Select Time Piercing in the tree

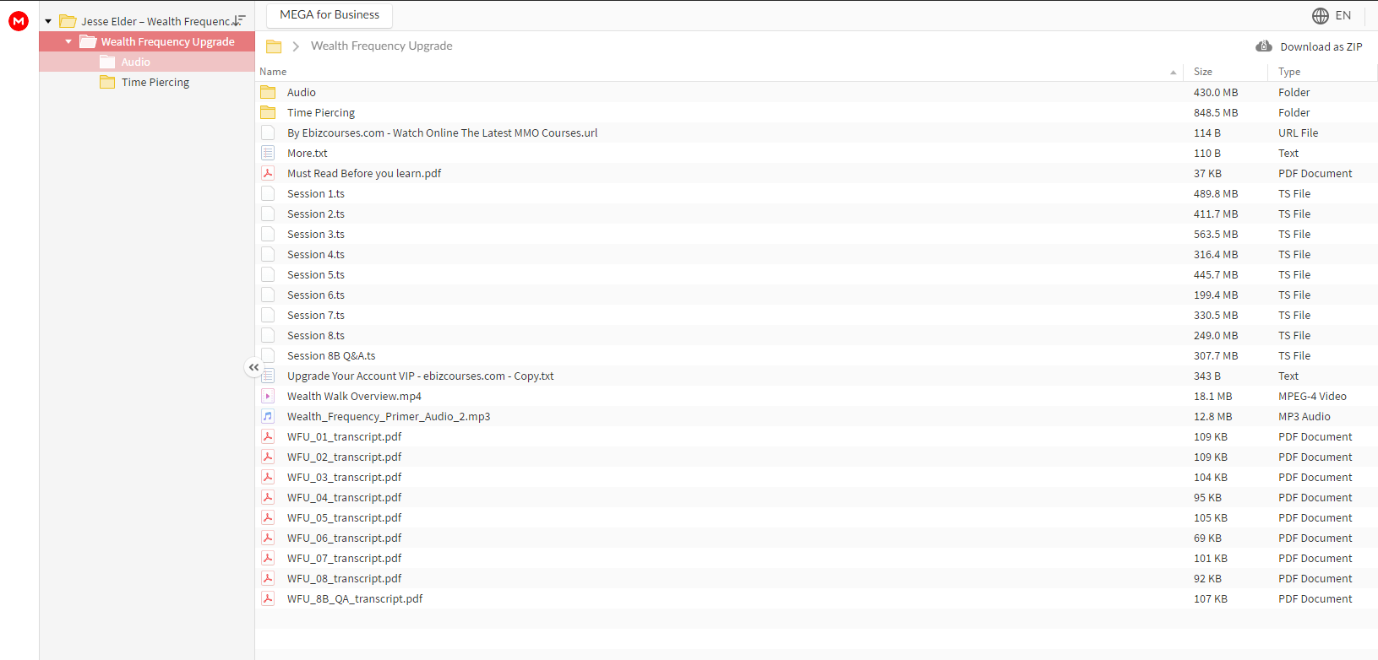(x=155, y=82)
